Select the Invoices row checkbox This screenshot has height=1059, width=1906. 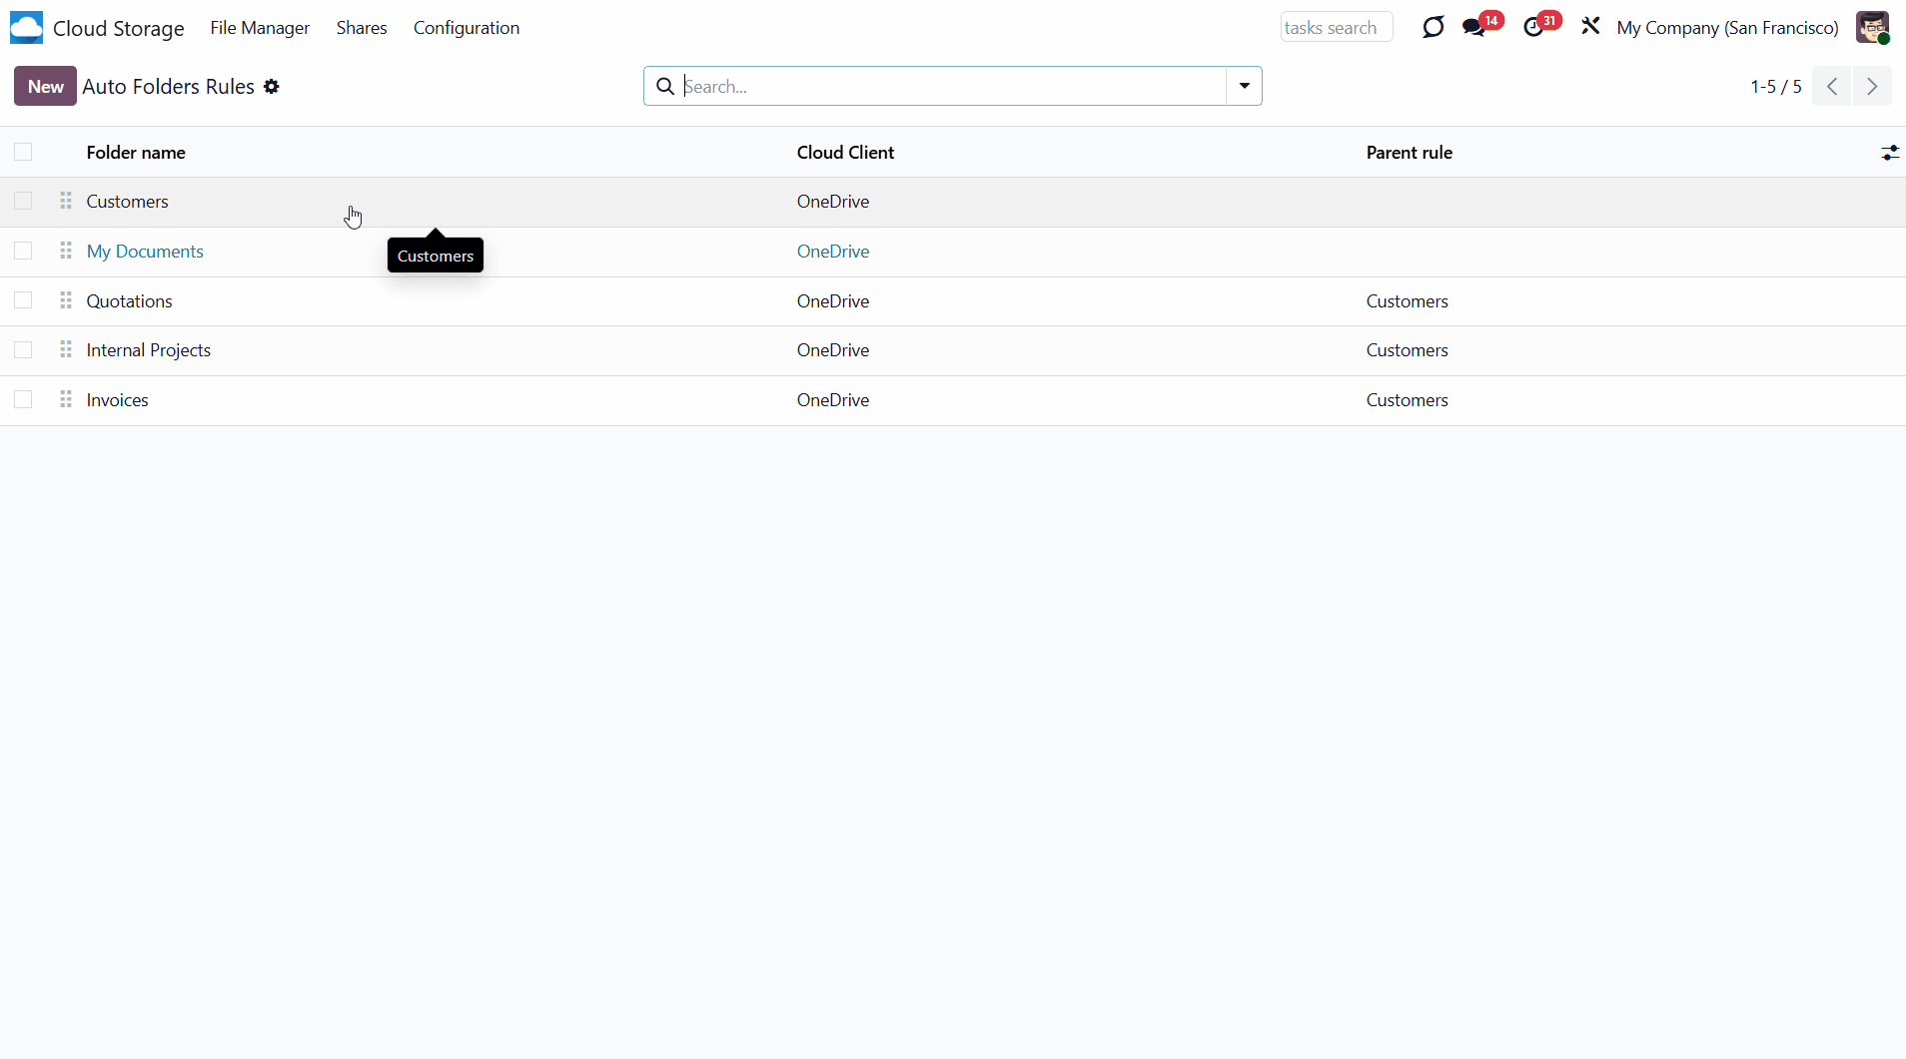[23, 399]
